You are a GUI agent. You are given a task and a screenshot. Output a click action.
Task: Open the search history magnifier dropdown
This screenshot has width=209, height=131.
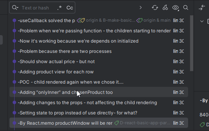15,8
